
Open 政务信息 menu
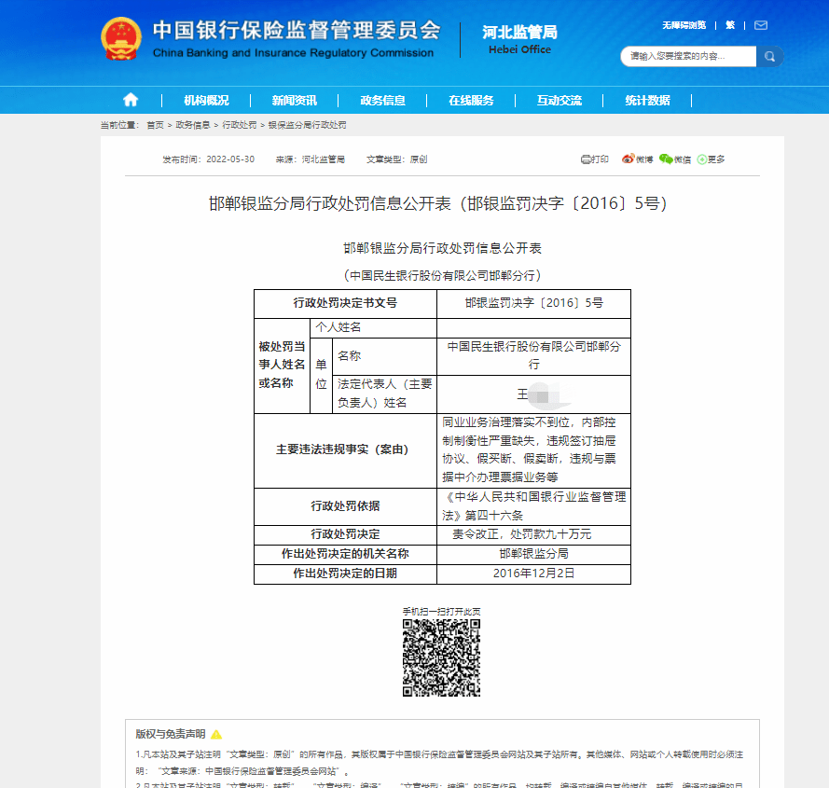tap(382, 100)
